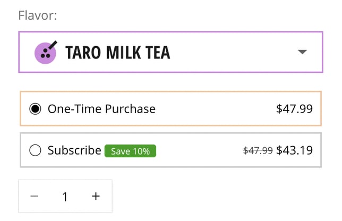Click the purple boba tea flavor icon
This screenshot has height=221, width=342.
click(x=46, y=53)
